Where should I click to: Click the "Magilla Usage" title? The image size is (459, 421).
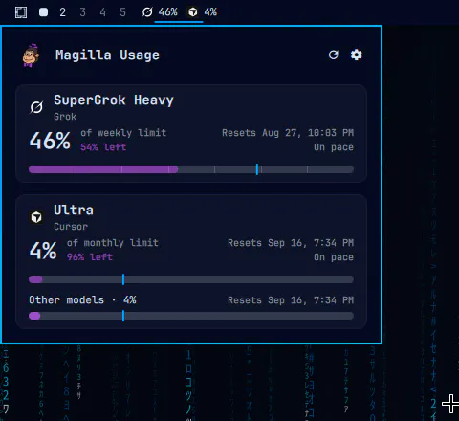107,55
